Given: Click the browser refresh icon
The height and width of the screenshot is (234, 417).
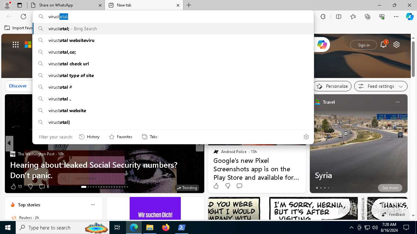Looking at the screenshot, I should [x=23, y=17].
